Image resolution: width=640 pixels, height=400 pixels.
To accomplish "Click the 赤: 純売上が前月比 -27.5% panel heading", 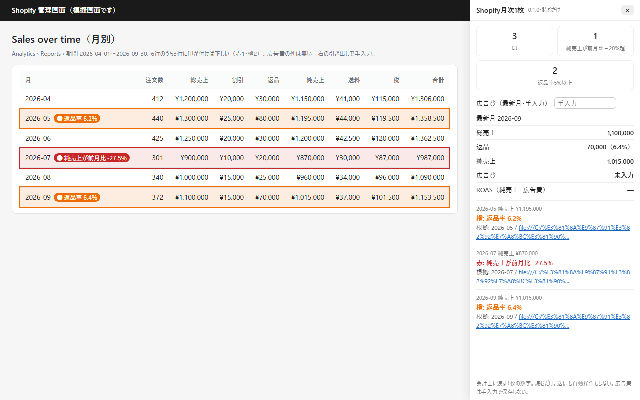I will 514,263.
